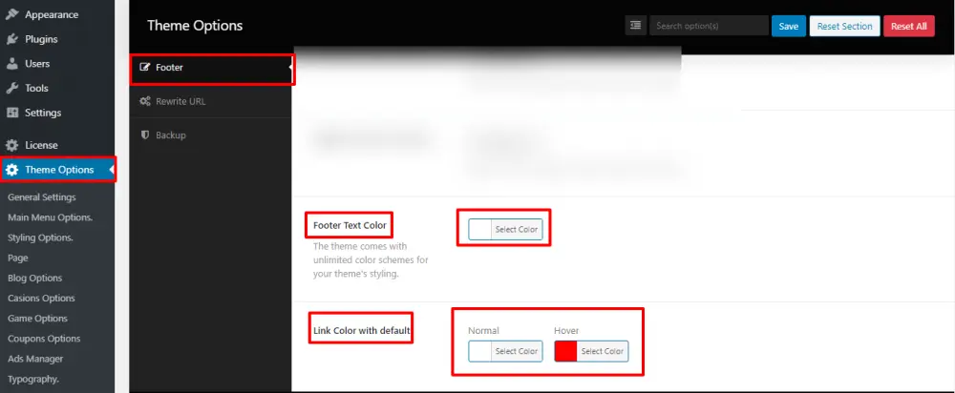The width and height of the screenshot is (955, 393).
Task: Click the Users person icon
Action: click(11, 63)
